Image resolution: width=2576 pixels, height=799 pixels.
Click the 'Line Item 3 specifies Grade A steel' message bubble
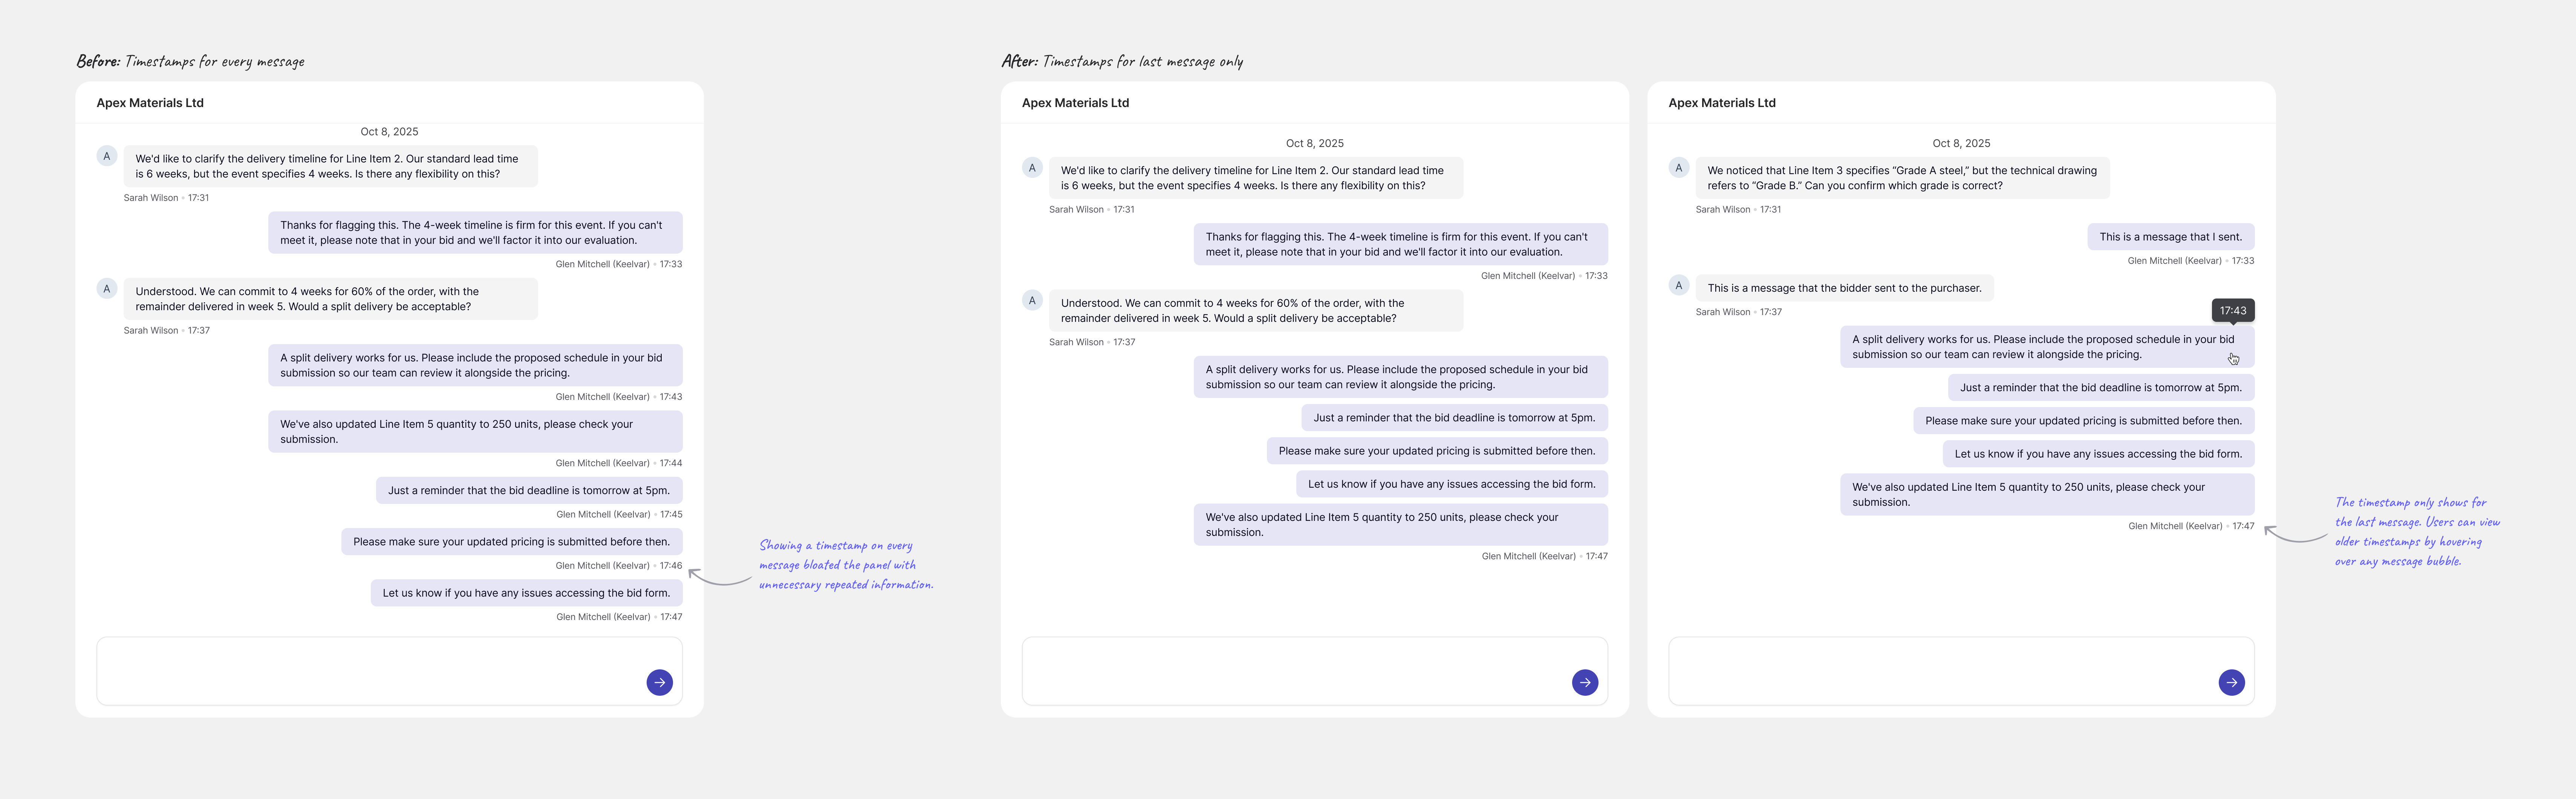click(x=1903, y=178)
